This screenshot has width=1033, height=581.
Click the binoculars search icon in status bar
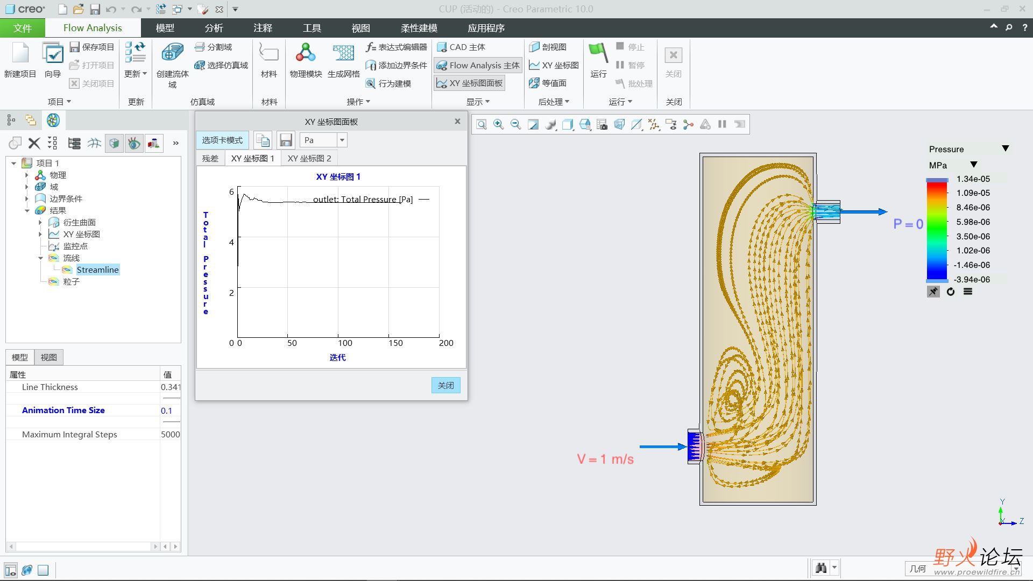point(821,568)
